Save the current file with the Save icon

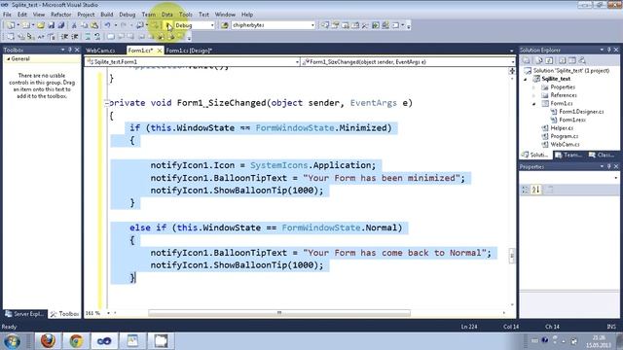(51, 25)
